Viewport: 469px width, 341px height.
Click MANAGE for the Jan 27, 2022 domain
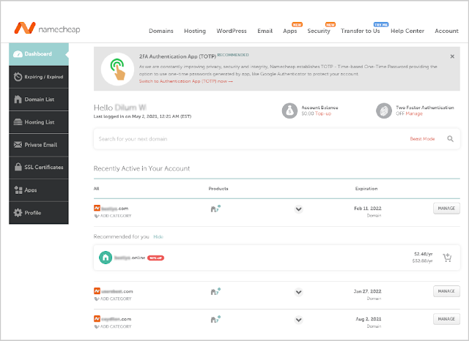point(446,291)
